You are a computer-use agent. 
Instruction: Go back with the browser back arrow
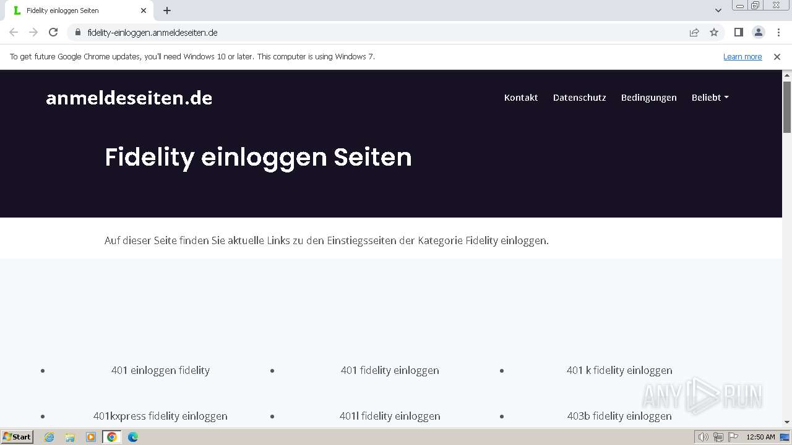pyautogui.click(x=14, y=32)
